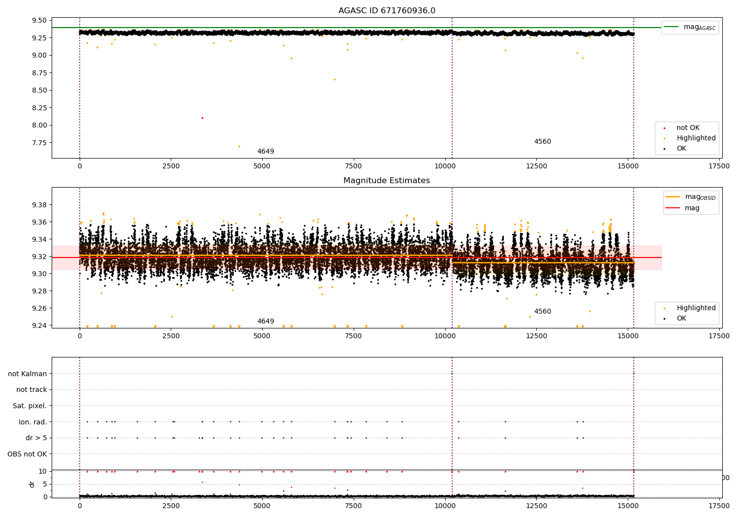Click the 'Sat. pixel.' axis label

(30, 406)
